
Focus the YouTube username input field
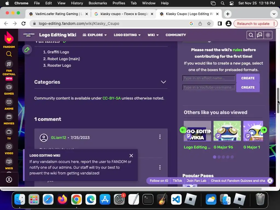coord(209,87)
